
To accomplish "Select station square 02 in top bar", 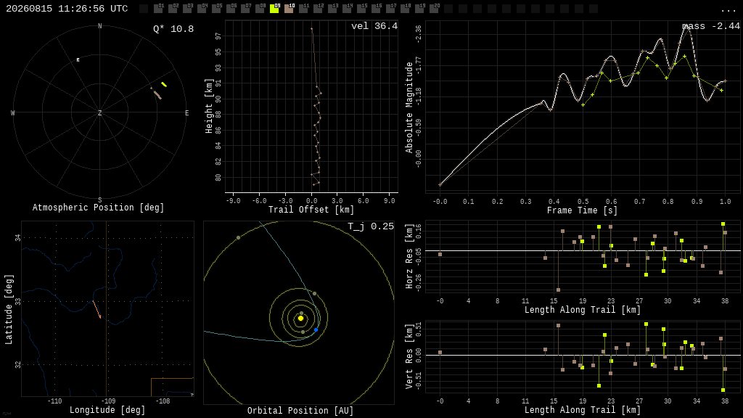I will [x=173, y=9].
